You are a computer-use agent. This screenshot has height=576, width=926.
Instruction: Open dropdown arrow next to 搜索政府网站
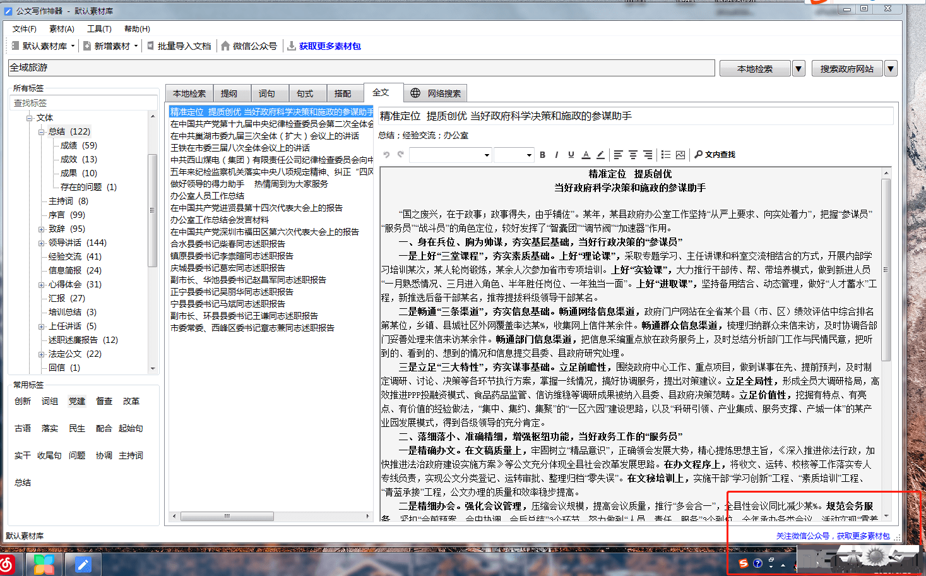click(x=891, y=69)
